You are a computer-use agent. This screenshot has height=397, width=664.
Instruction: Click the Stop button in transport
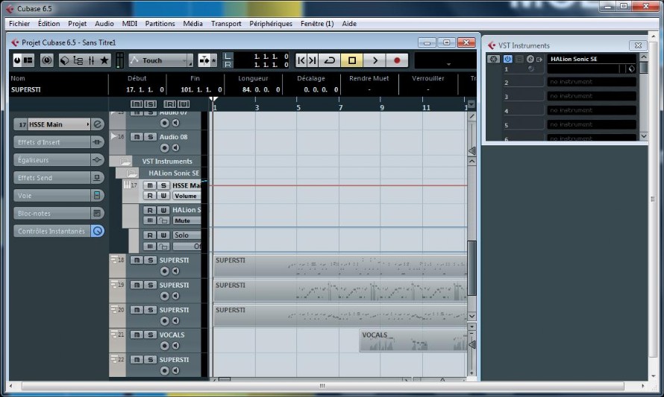coord(352,60)
